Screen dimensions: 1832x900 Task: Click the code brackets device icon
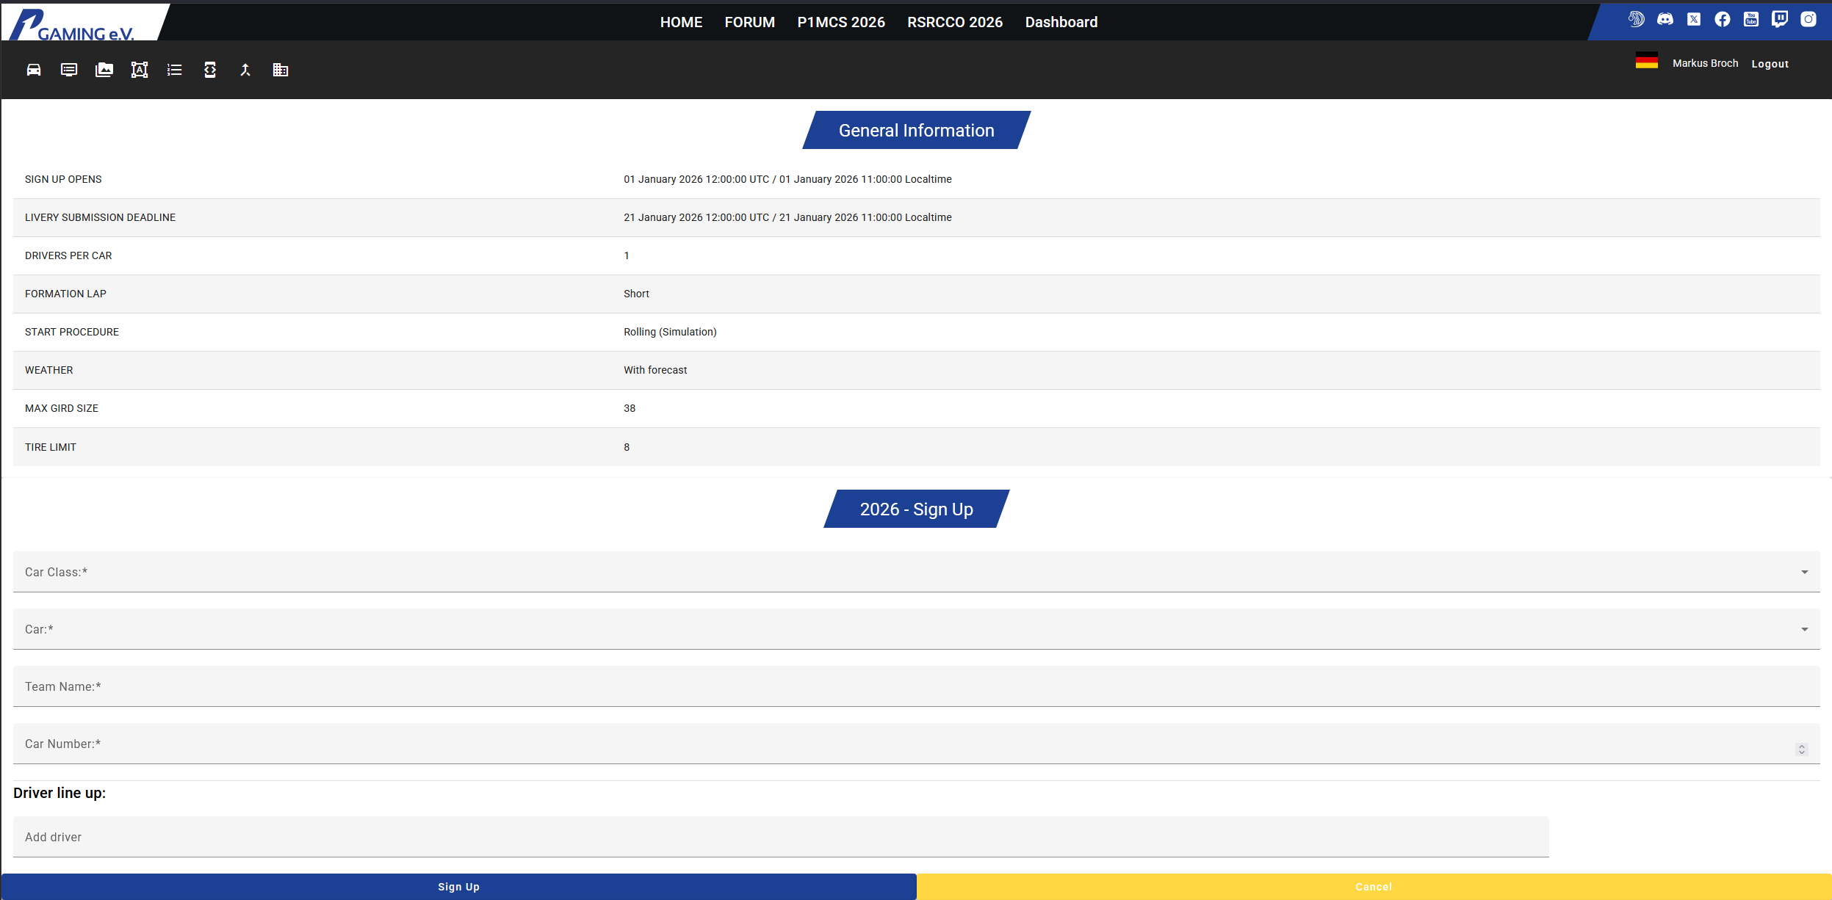[210, 70]
